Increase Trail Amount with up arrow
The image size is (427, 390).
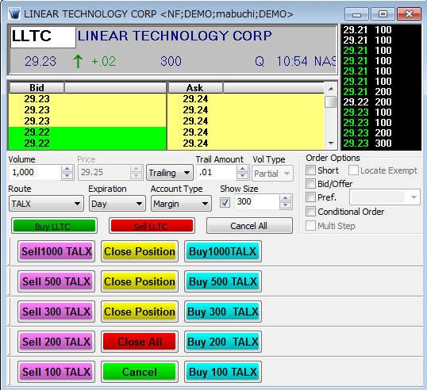tap(242, 169)
